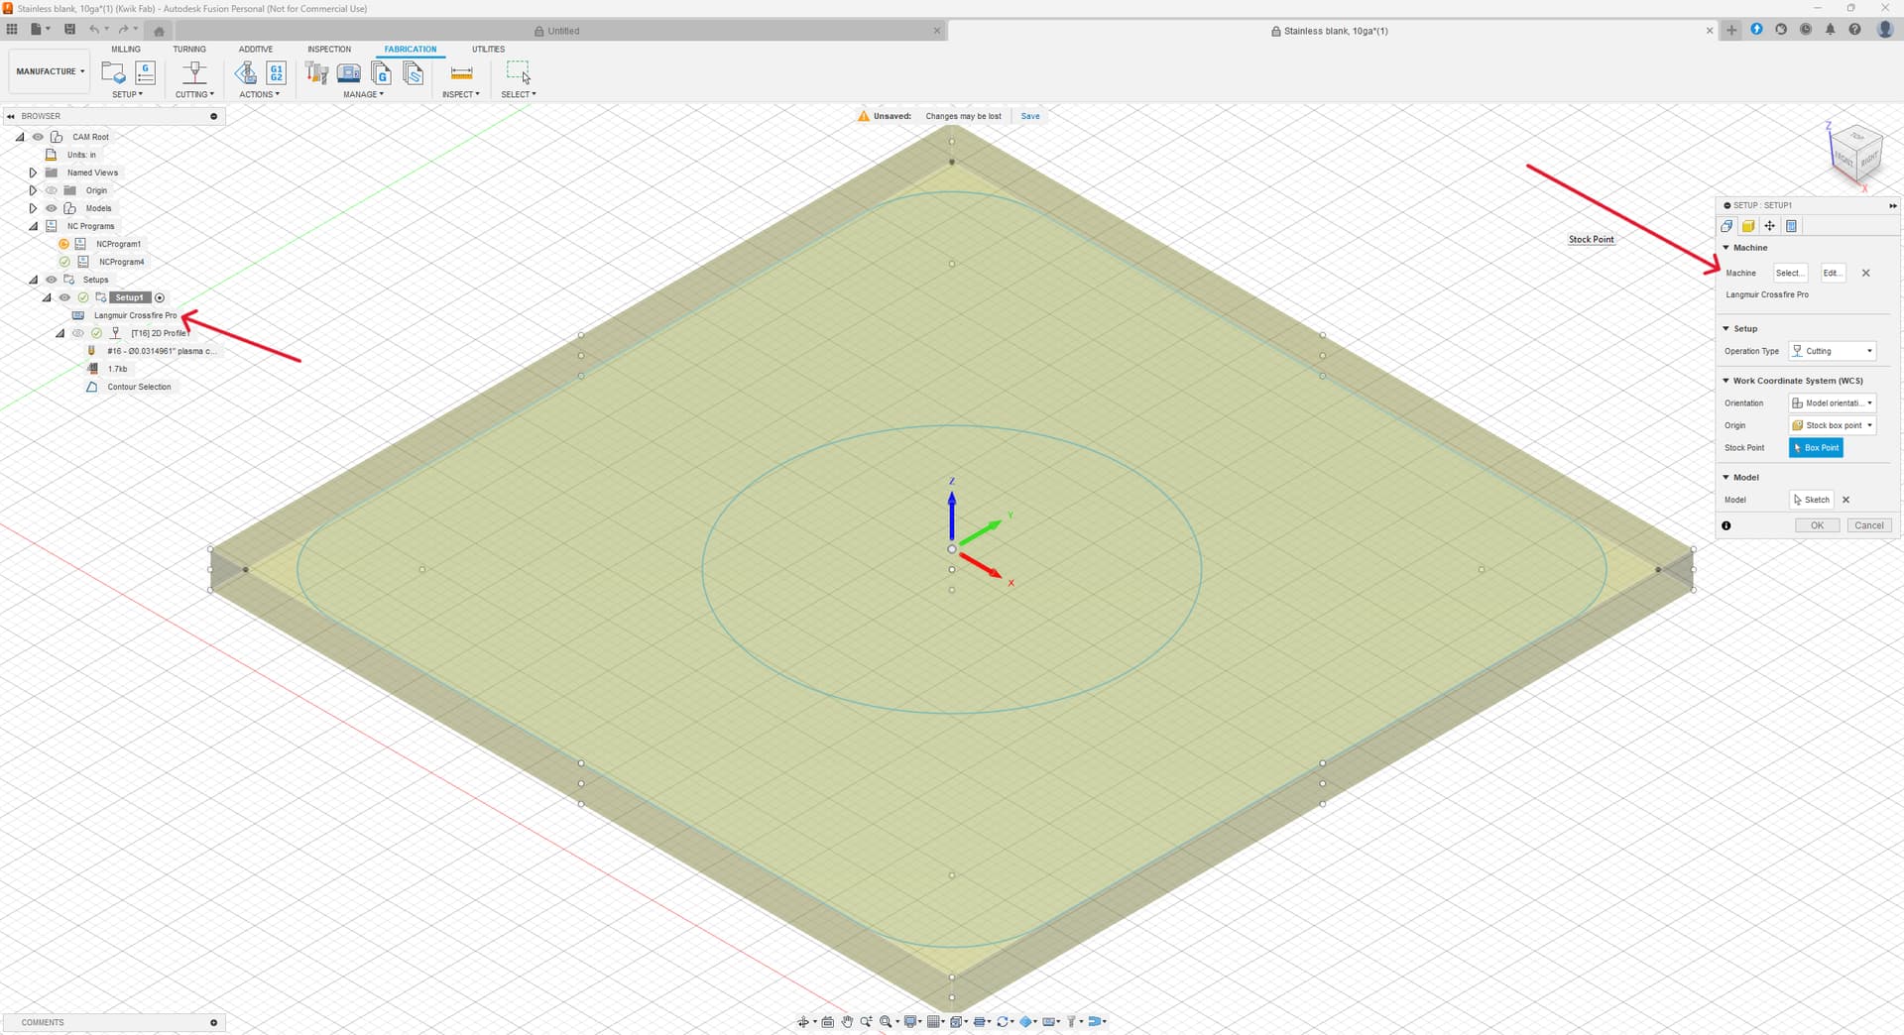Select Langmuir Crossfire Pro in browser tree
Viewport: 1904px width, 1035px height.
click(135, 315)
